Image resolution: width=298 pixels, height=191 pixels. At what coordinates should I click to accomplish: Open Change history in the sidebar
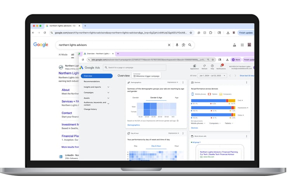pyautogui.click(x=90, y=109)
